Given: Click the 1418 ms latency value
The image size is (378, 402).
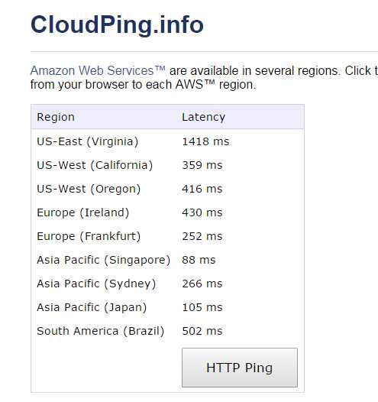Looking at the screenshot, I should tap(205, 141).
